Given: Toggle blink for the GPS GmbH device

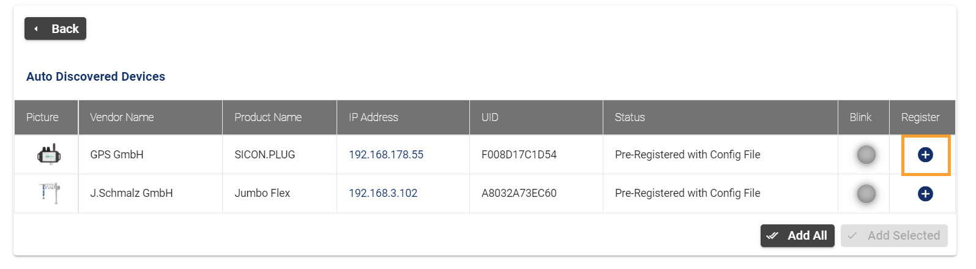Looking at the screenshot, I should click(x=866, y=155).
